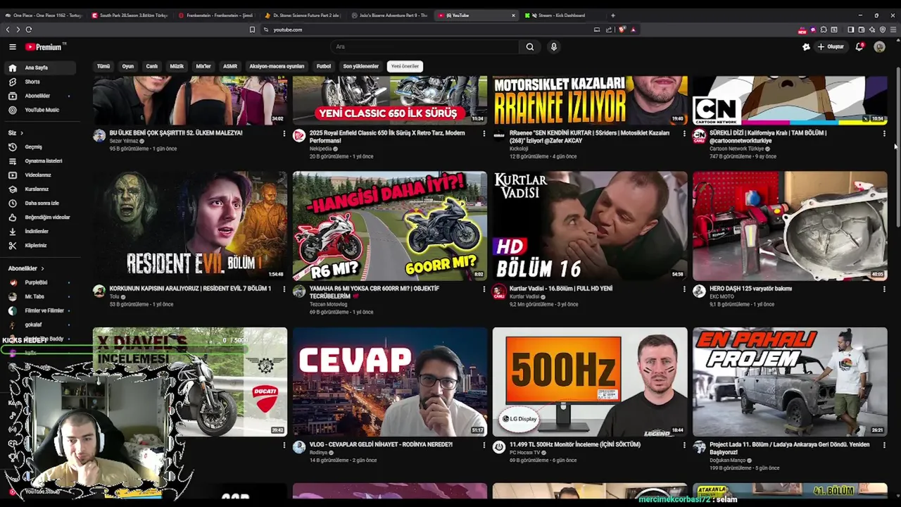901x507 pixels.
Task: Click the page vertical scrollbar
Action: pyautogui.click(x=897, y=148)
